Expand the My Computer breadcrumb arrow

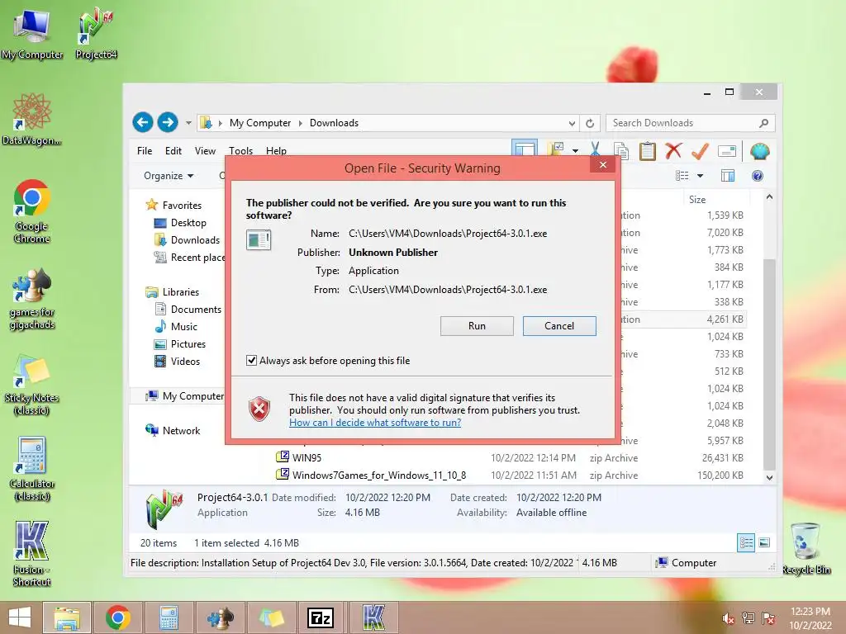point(301,123)
